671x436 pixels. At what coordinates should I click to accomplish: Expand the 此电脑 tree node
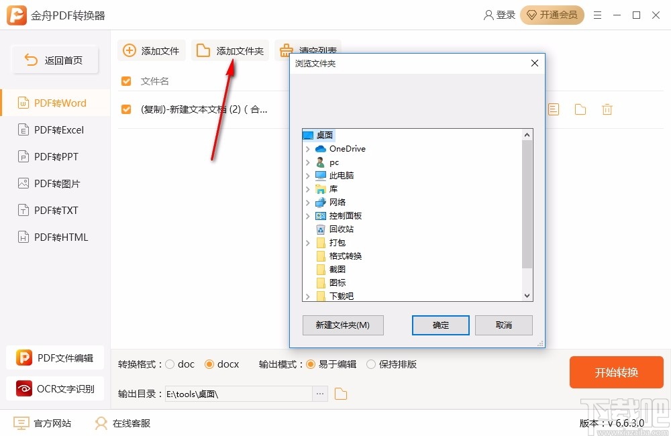point(308,175)
